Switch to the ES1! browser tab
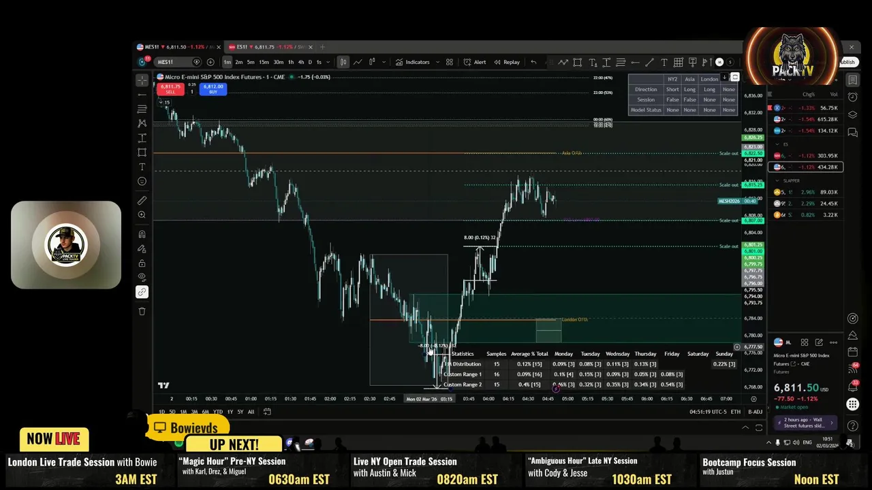This screenshot has height=490, width=872. click(269, 47)
